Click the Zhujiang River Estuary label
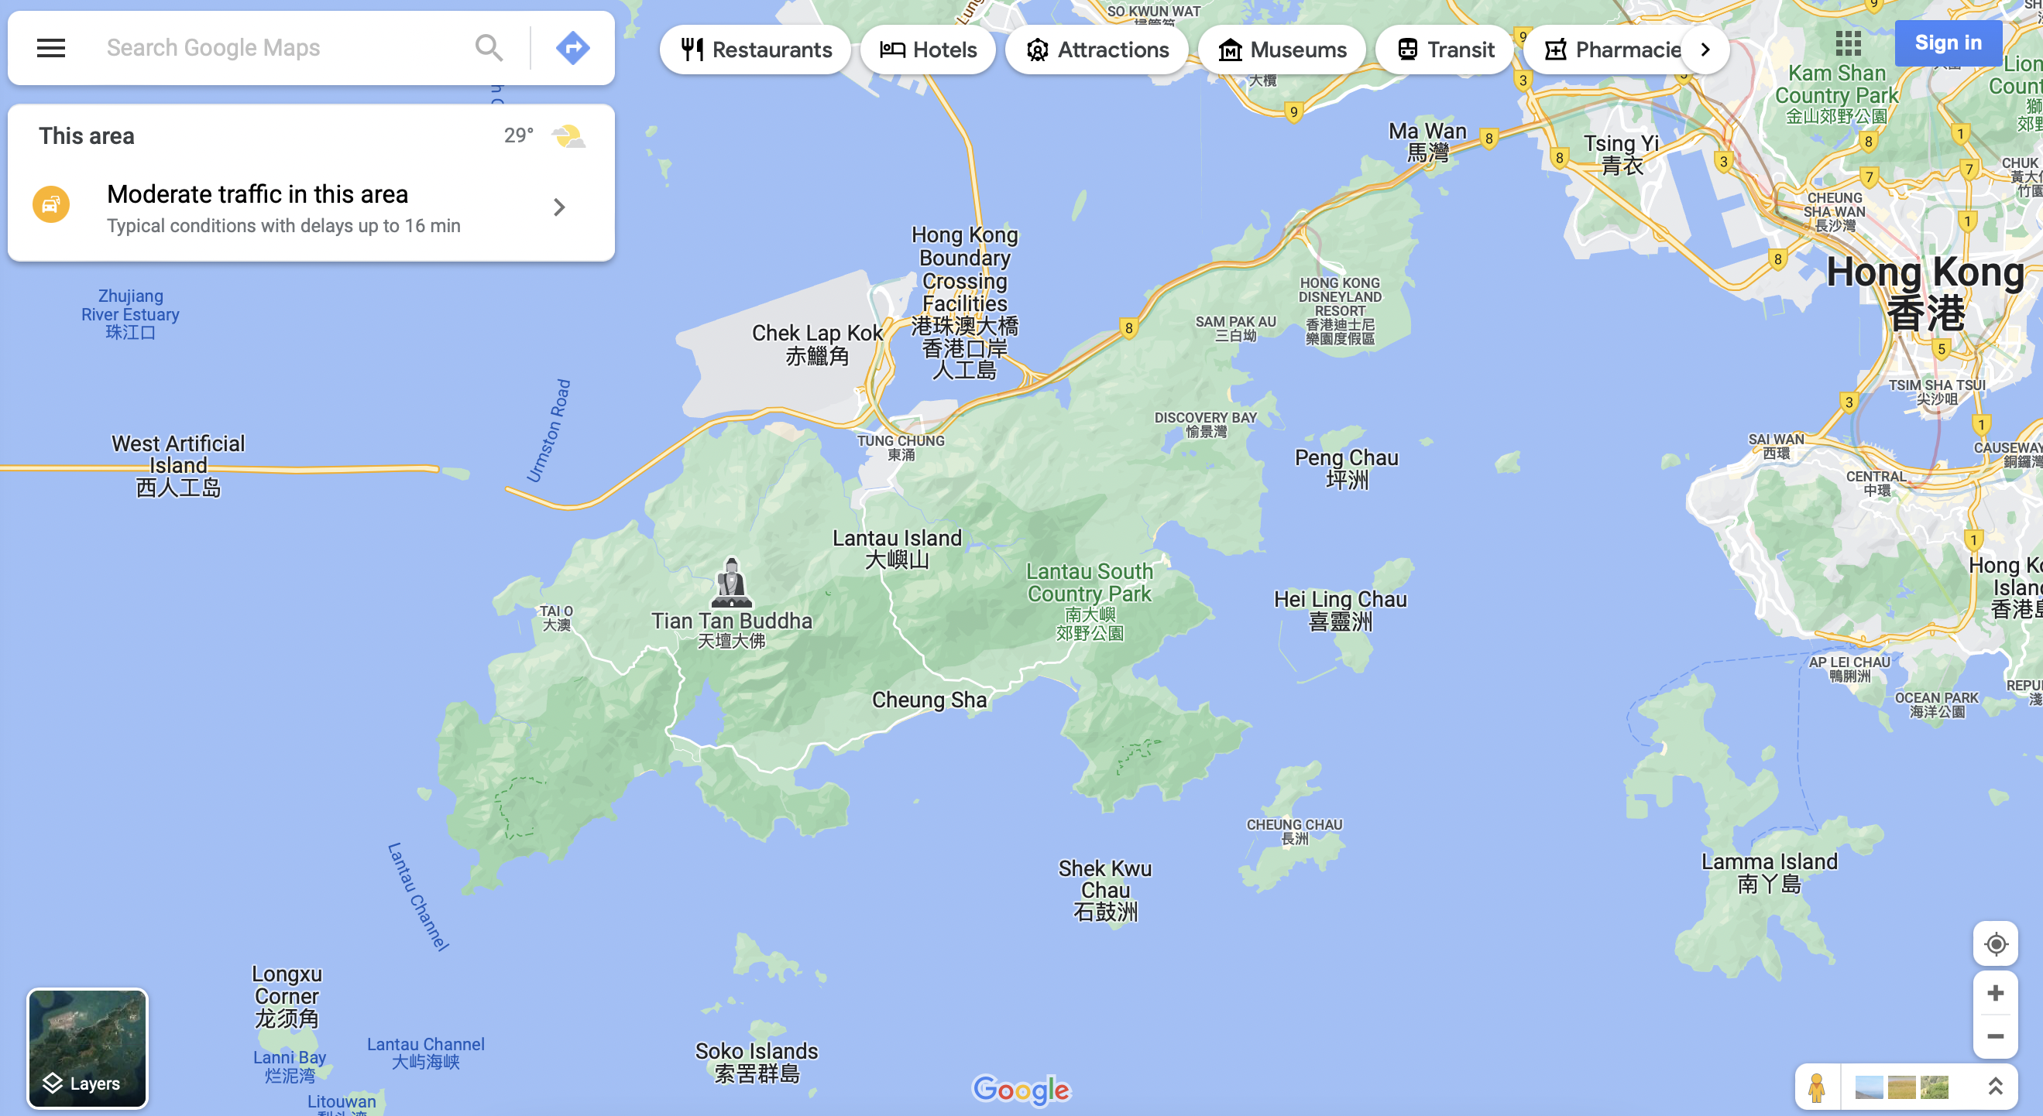 [x=130, y=314]
